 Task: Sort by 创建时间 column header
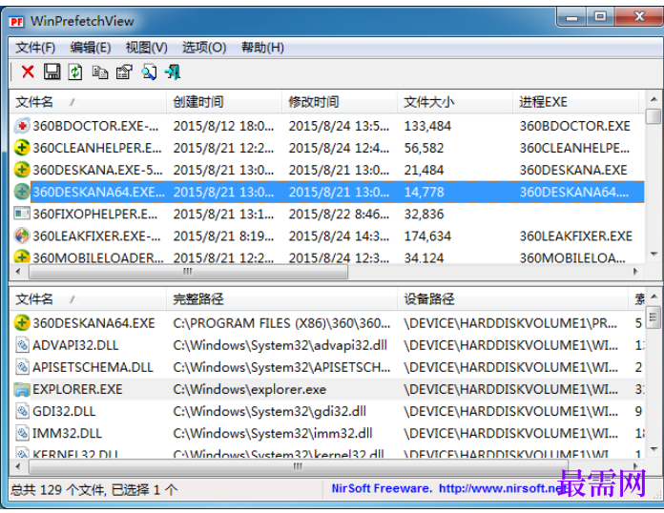click(x=224, y=102)
